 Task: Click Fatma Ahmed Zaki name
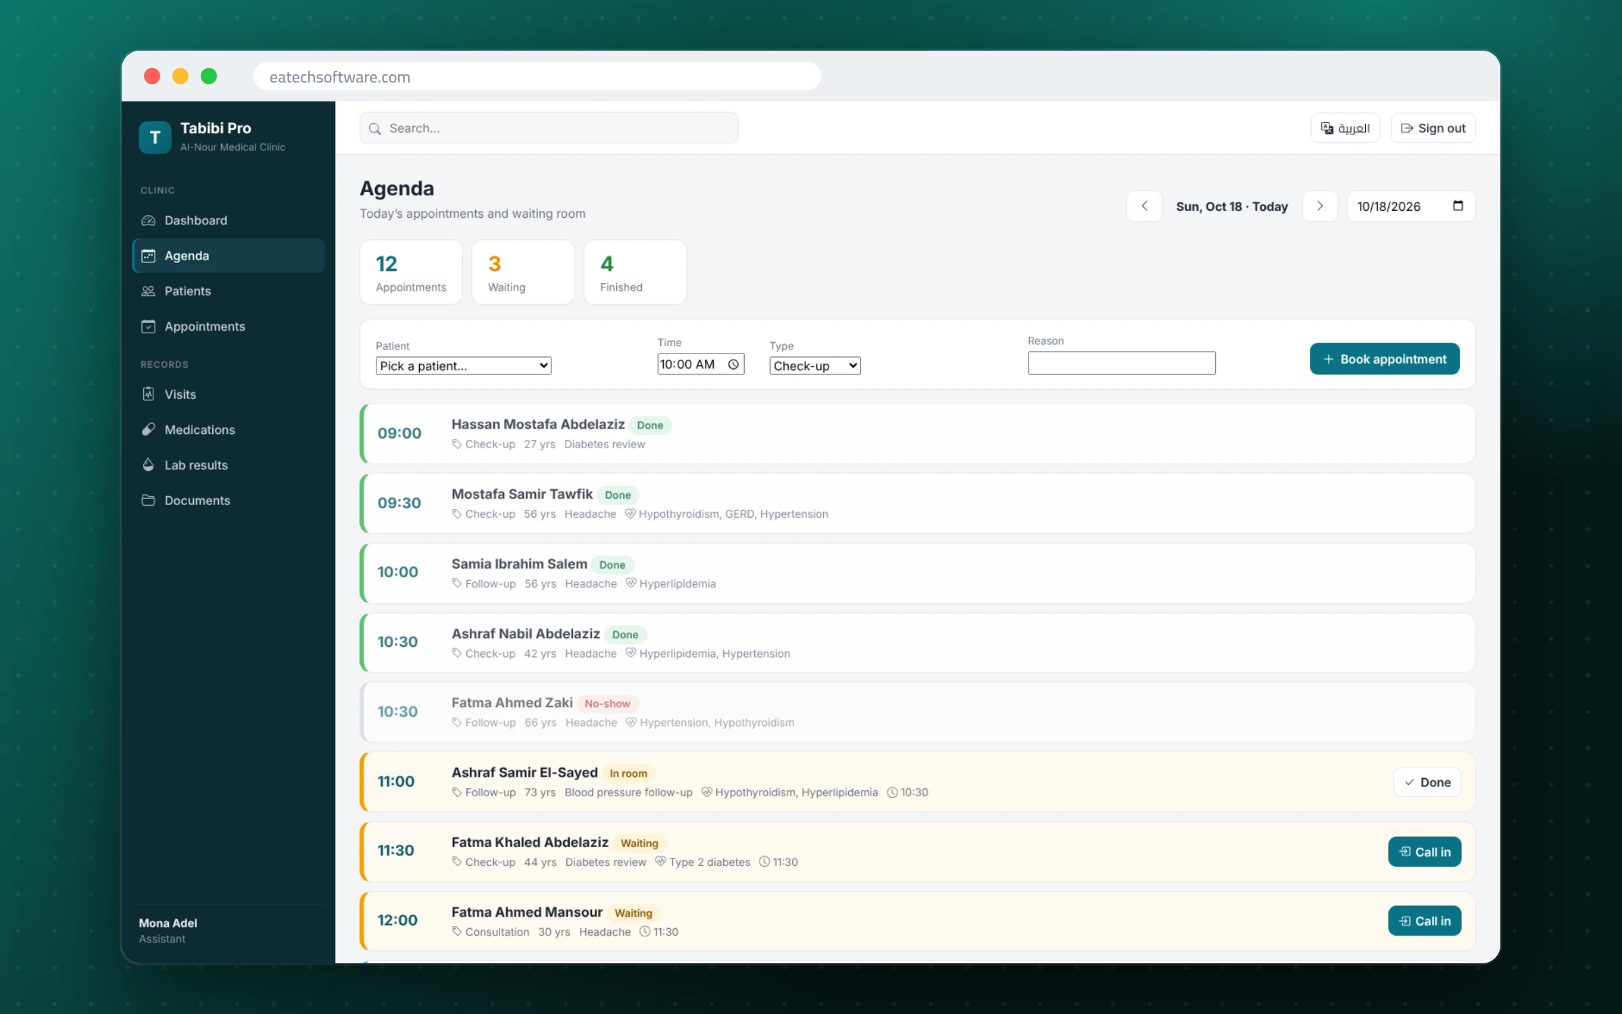pos(512,703)
